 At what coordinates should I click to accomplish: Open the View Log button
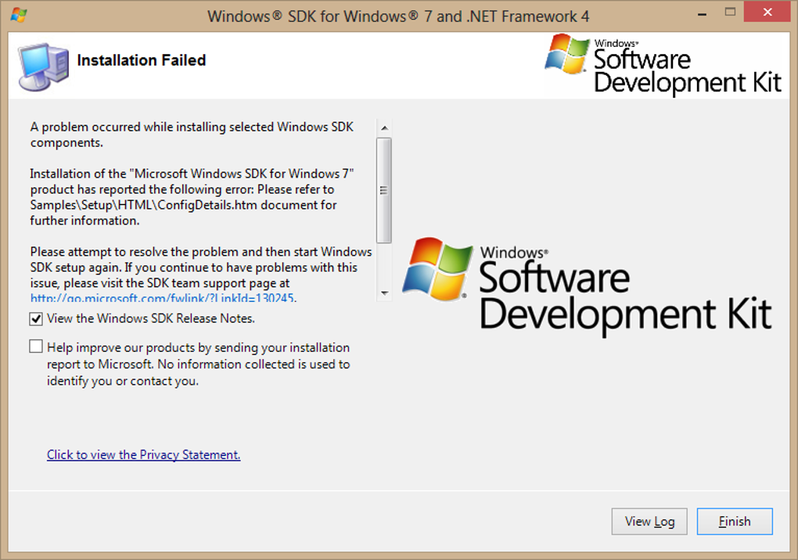tap(649, 522)
